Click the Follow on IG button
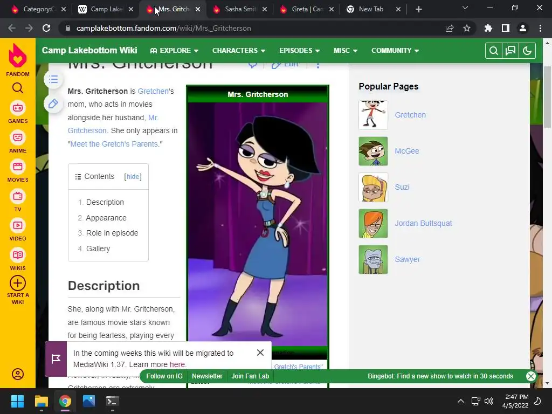Screen dimensions: 552x414 click(164, 376)
